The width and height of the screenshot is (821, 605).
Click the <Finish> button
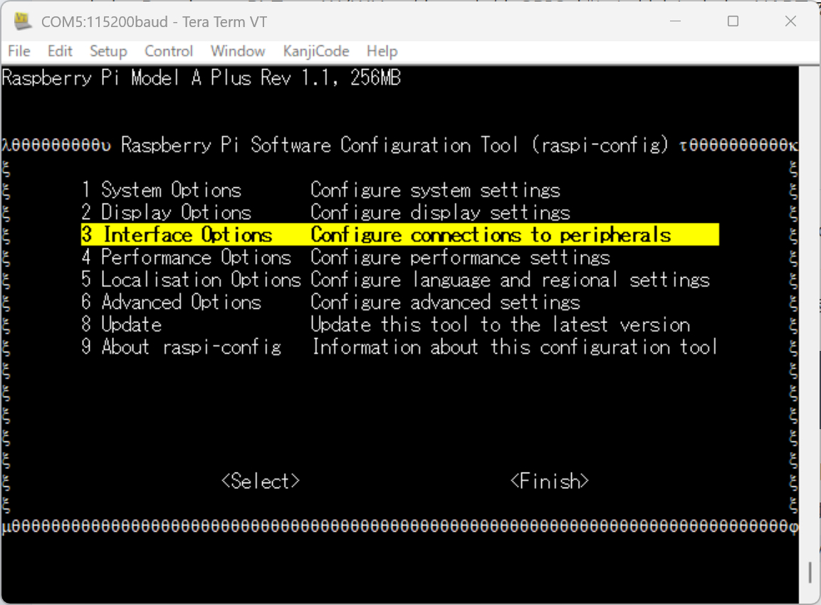[x=550, y=481]
